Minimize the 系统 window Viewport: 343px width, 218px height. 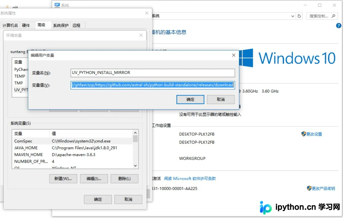(305, 5)
